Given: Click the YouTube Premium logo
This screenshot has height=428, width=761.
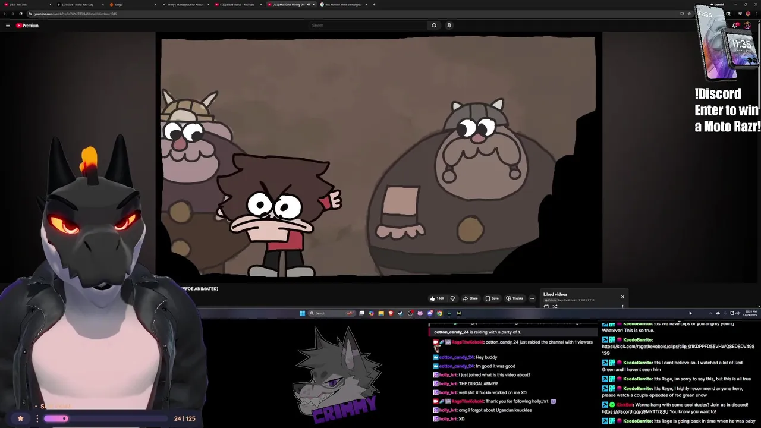Looking at the screenshot, I should click(x=27, y=26).
